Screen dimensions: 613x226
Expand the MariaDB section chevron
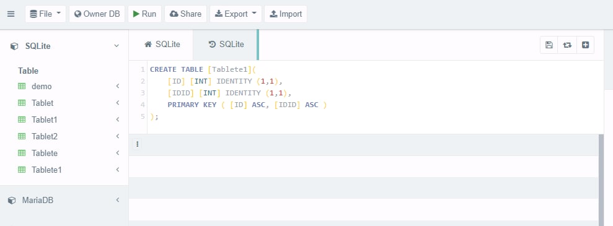[117, 200]
